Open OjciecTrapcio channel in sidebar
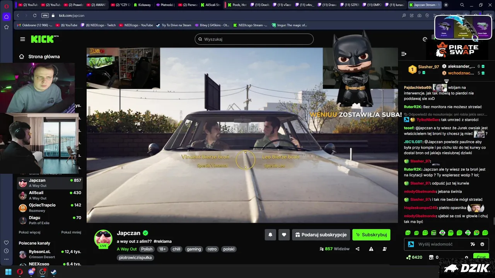495x278 pixels. tap(50, 207)
